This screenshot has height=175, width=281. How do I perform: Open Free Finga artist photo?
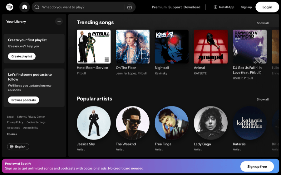[172, 123]
